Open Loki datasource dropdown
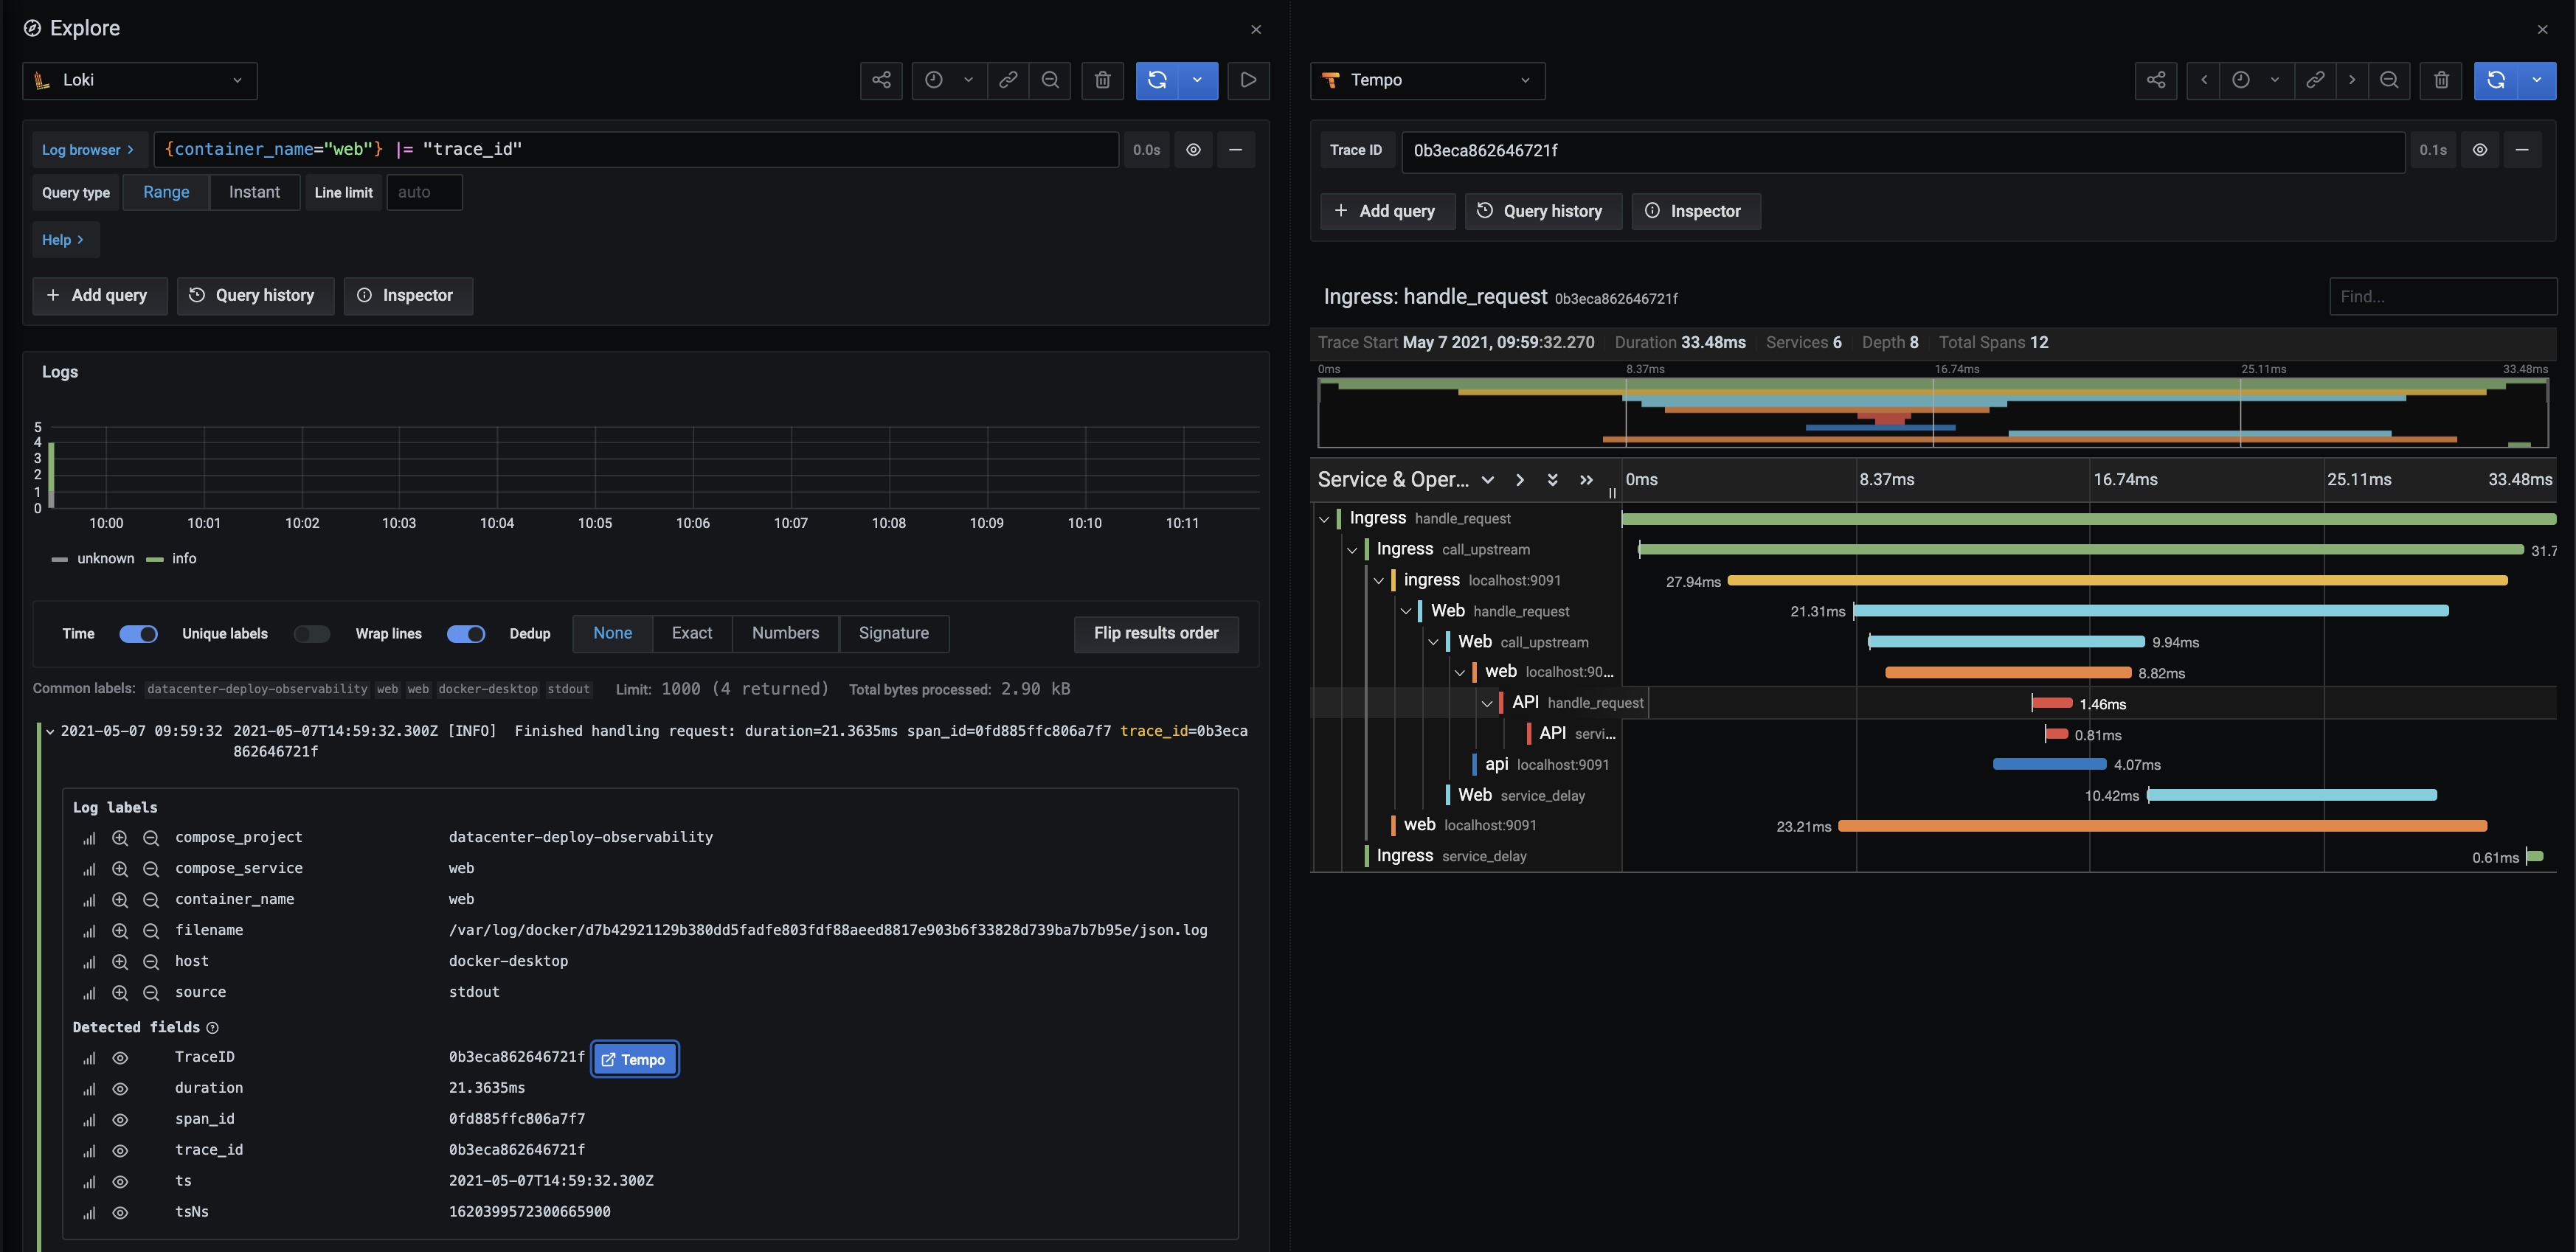Image resolution: width=2576 pixels, height=1252 pixels. (140, 80)
